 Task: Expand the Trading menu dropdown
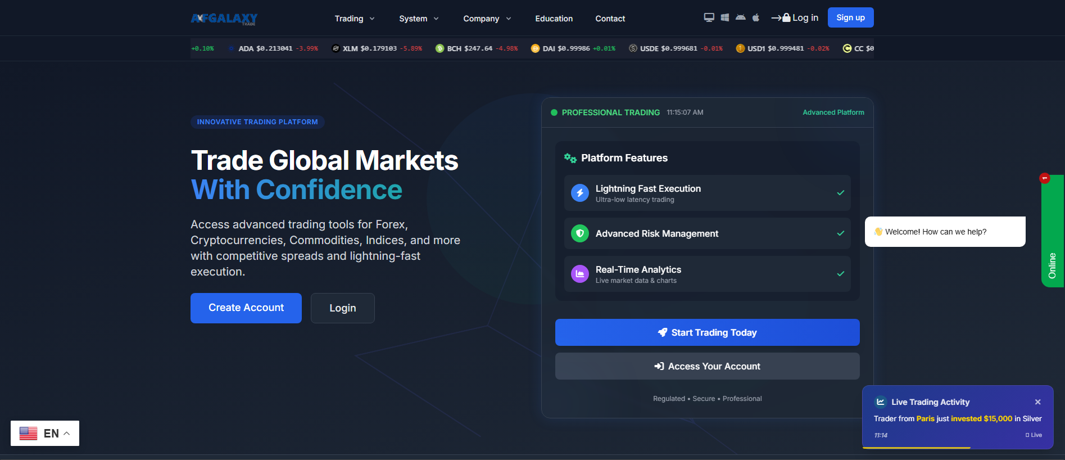tap(355, 19)
